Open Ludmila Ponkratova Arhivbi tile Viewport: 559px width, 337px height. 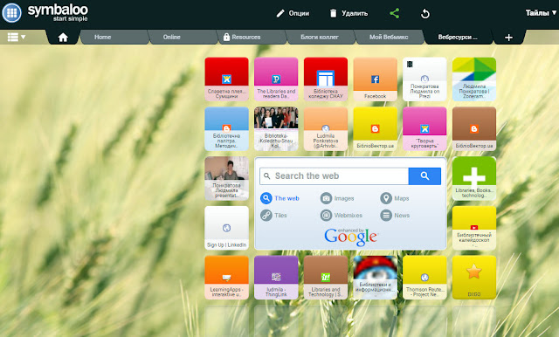326,128
